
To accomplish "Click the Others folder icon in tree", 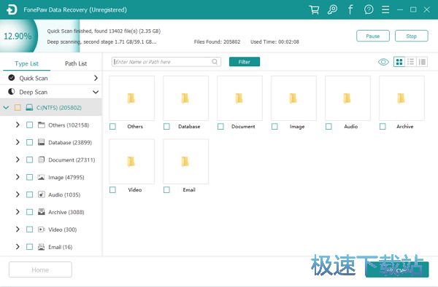I will pos(42,125).
